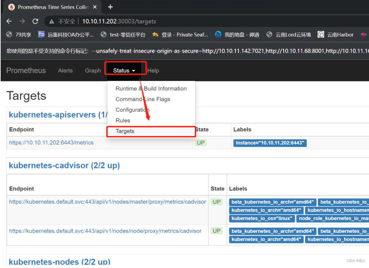The width and height of the screenshot is (369, 268).
Task: Click the address bar URL
Action: pyautogui.click(x=119, y=21)
